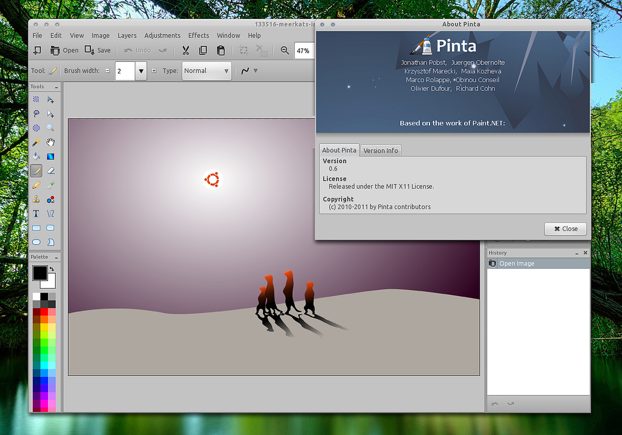This screenshot has height=435, width=622.
Task: Switch to the Version Info tab
Action: [x=380, y=150]
